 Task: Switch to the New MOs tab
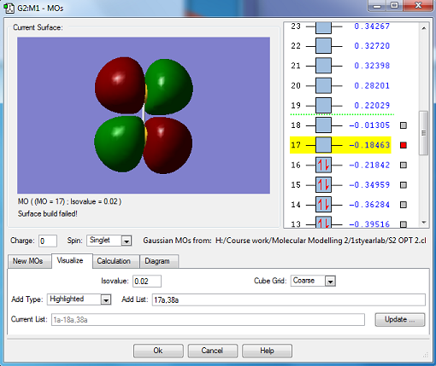27,261
